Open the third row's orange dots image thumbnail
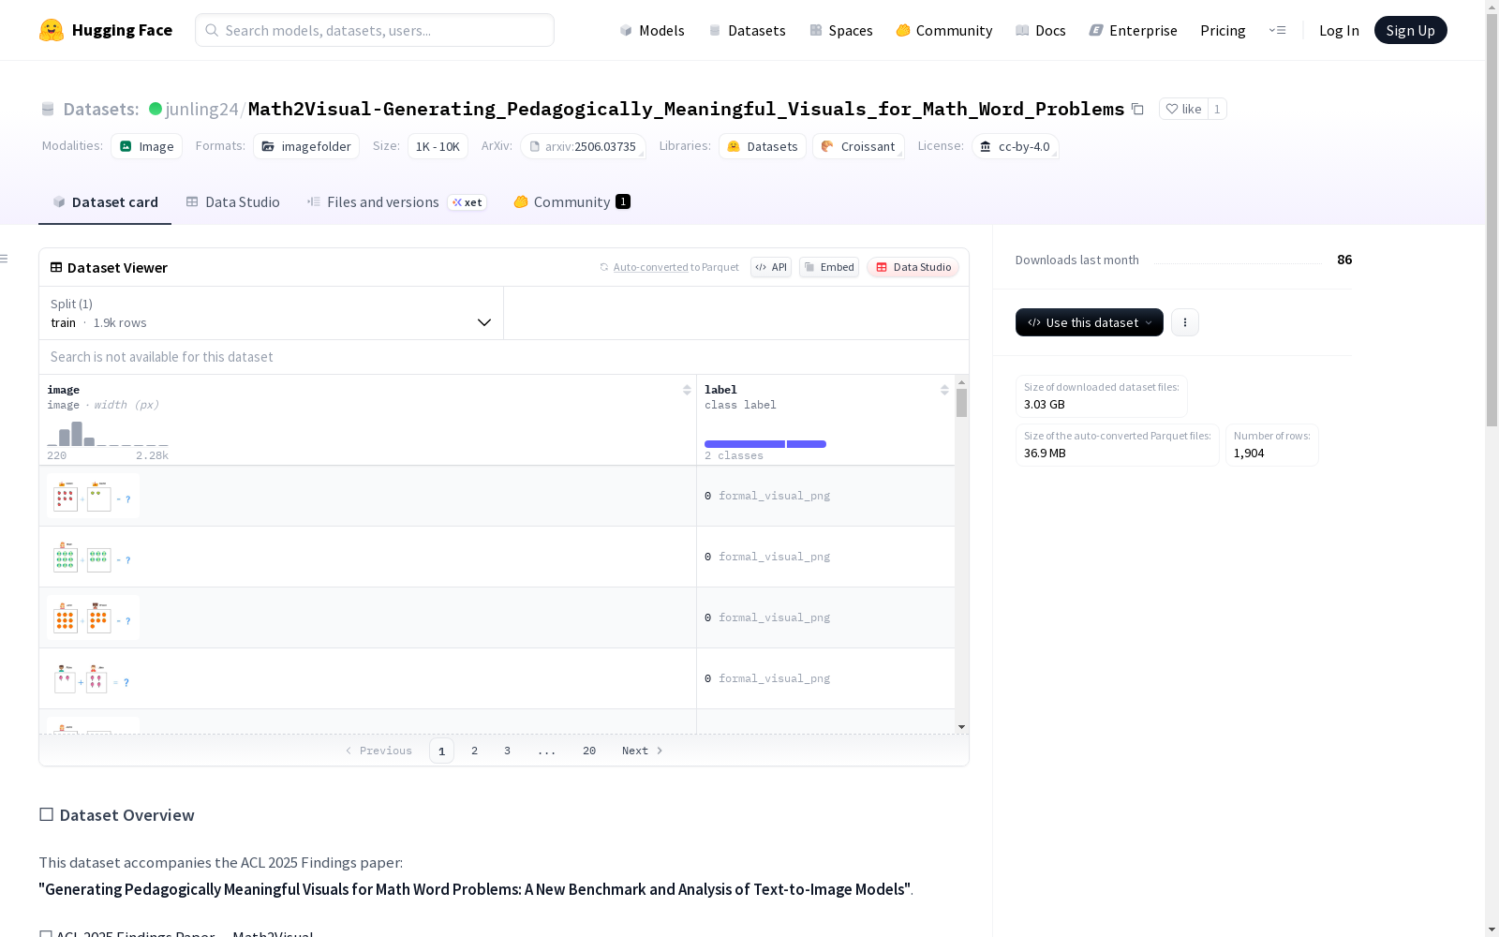 point(93,617)
